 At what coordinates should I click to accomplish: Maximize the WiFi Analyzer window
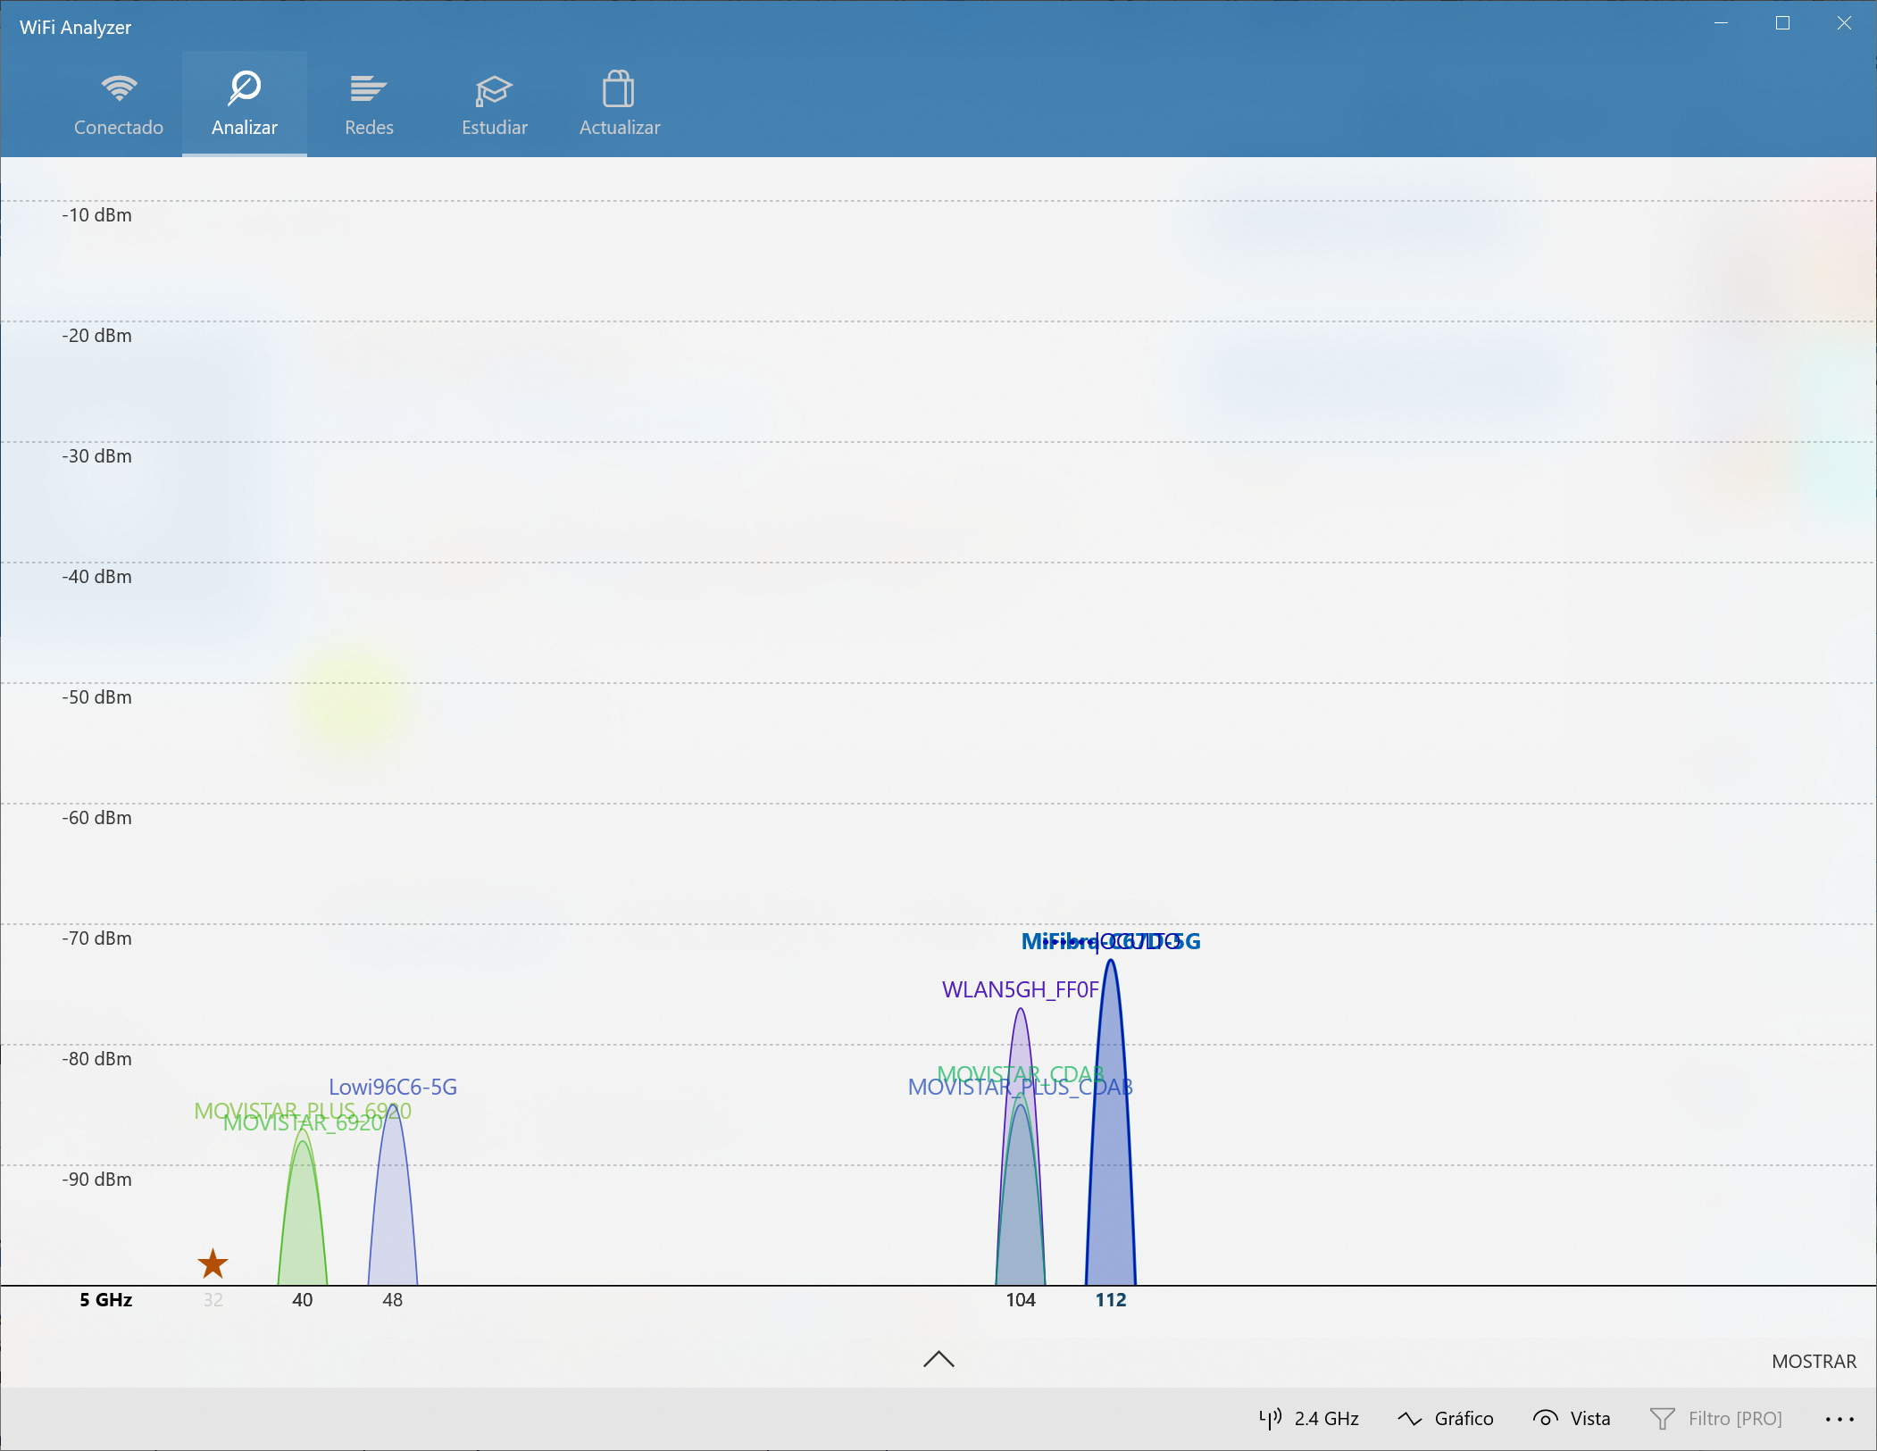[1782, 24]
